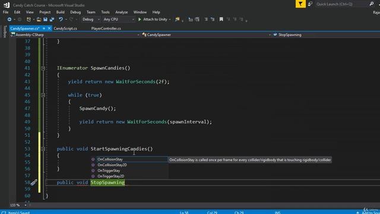The image size is (380, 214).
Task: Click the Open File folder icon
Action: point(39,20)
